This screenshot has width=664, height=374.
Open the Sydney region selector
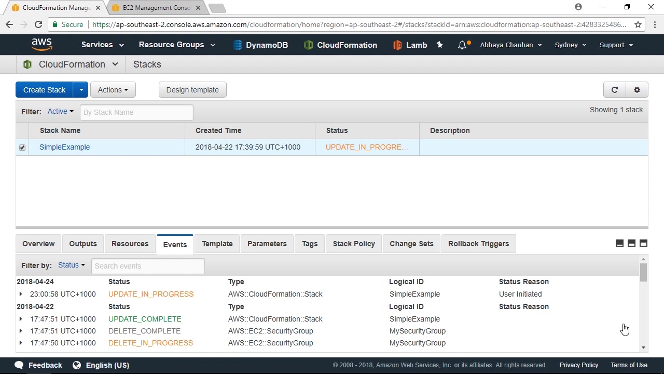tap(571, 45)
